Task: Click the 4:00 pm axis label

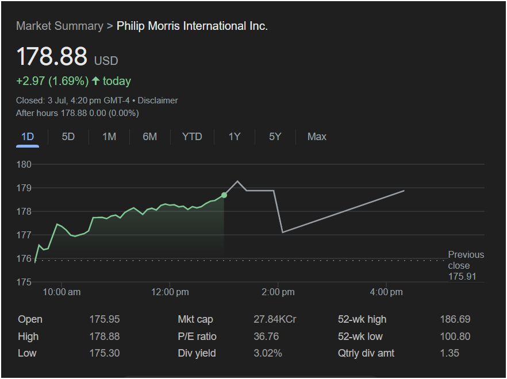Action: [386, 292]
